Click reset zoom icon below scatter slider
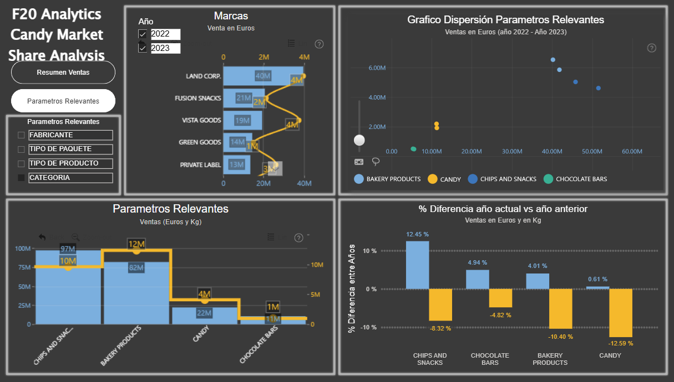Image resolution: width=674 pixels, height=382 pixels. point(359,162)
